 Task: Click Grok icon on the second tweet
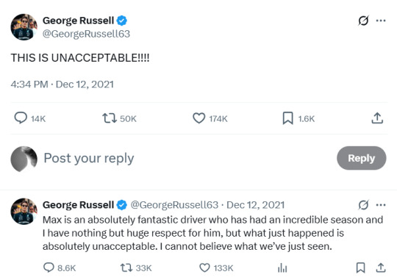click(x=363, y=205)
